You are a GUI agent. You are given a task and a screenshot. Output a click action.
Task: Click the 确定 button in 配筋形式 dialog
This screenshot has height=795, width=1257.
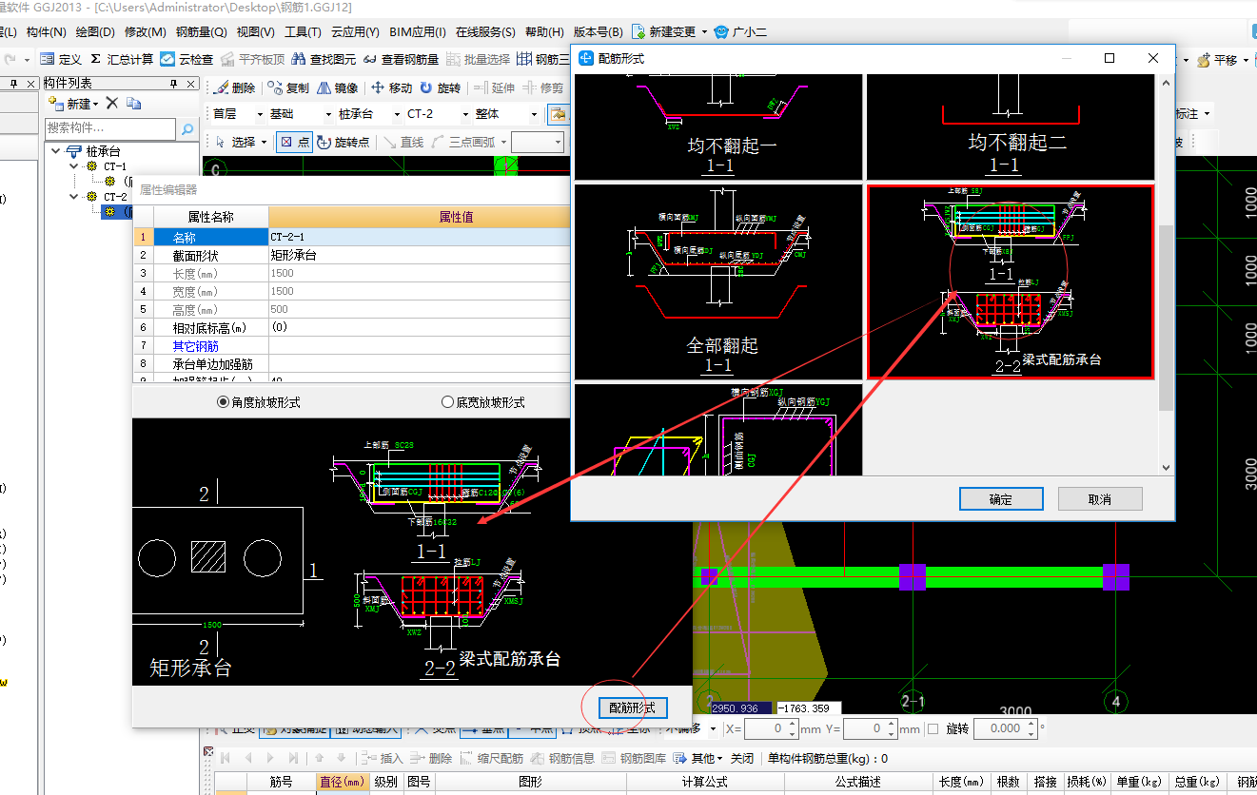point(1001,499)
